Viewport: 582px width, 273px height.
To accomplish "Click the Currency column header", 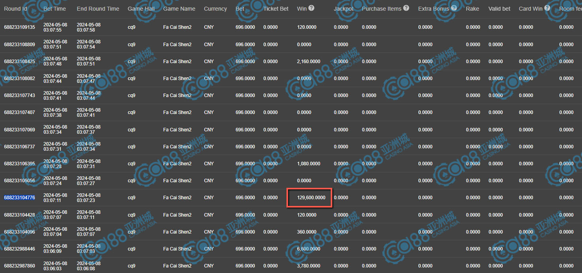I will pos(215,9).
